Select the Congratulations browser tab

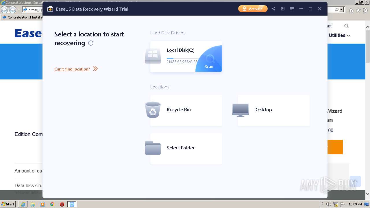pos(22,17)
